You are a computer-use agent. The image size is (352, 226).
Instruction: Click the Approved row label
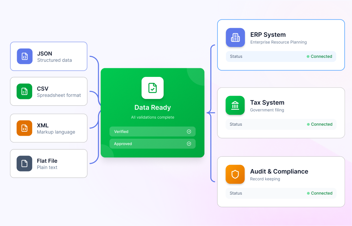[123, 144]
